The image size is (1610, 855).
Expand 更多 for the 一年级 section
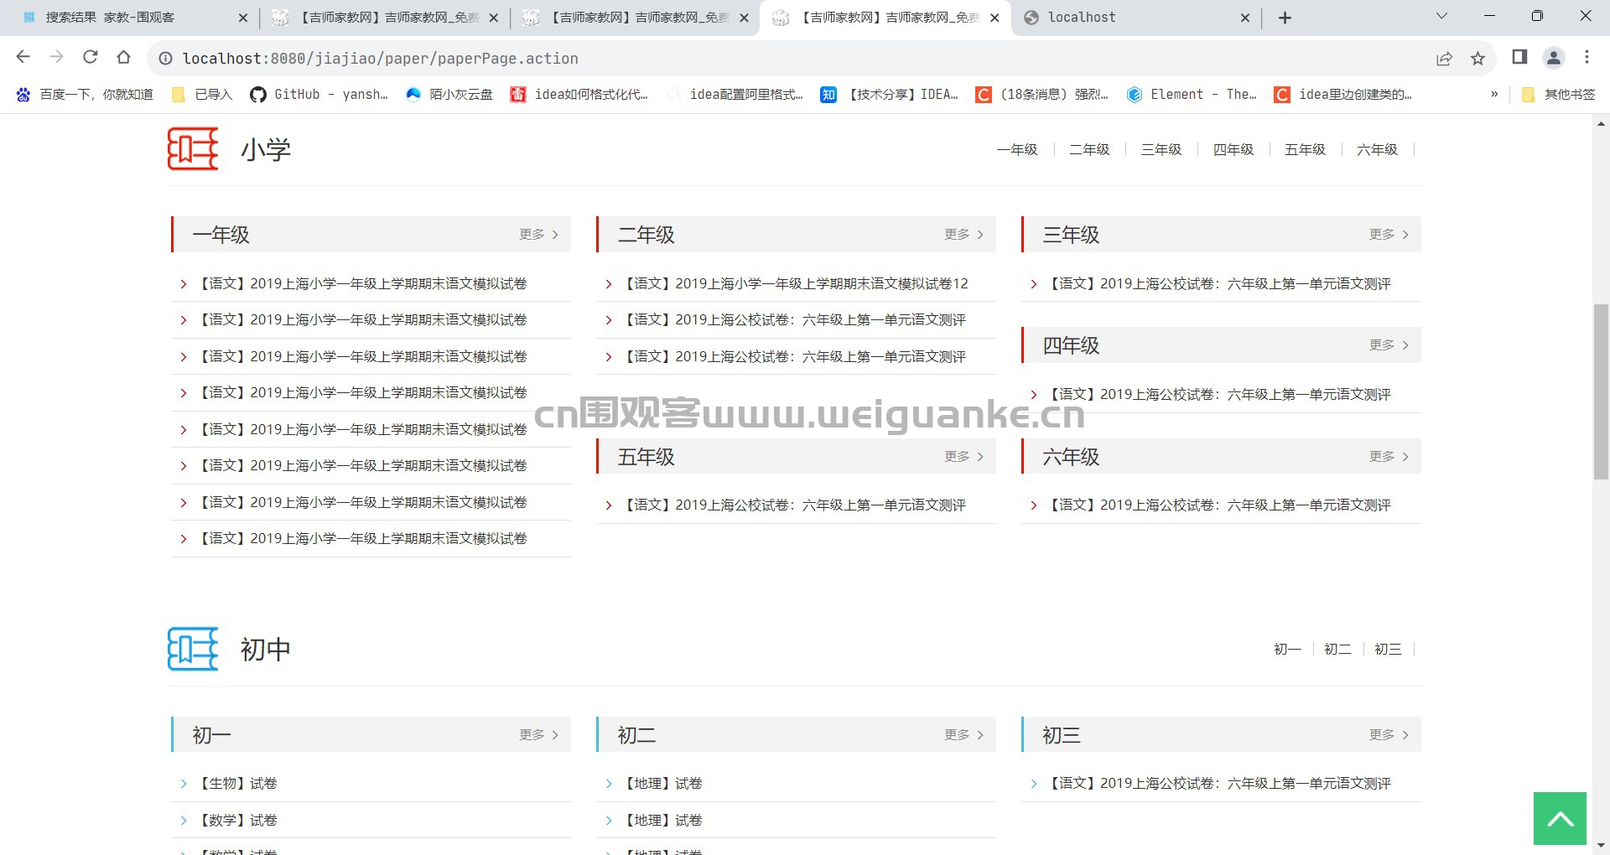(538, 234)
